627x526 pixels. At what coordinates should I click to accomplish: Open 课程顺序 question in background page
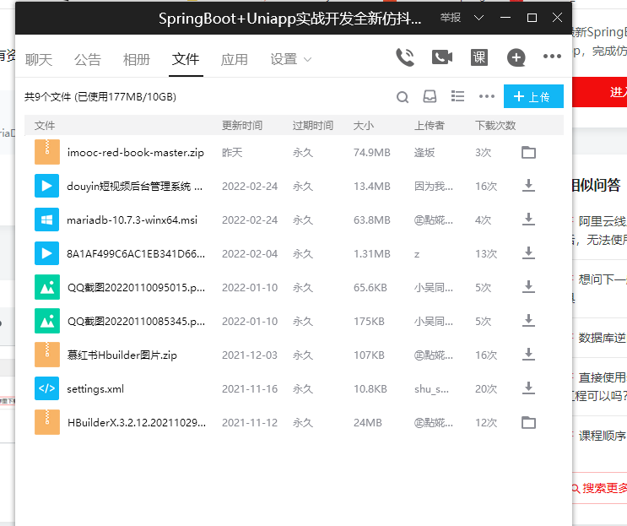602,435
